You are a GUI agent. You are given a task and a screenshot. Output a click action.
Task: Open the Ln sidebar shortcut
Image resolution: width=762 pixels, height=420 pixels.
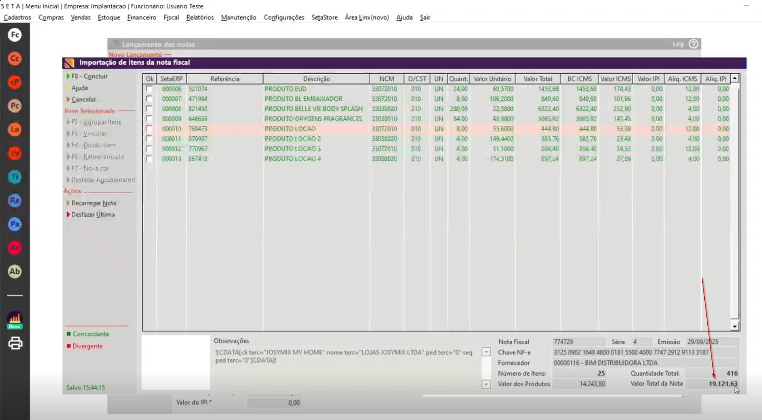pos(15,129)
